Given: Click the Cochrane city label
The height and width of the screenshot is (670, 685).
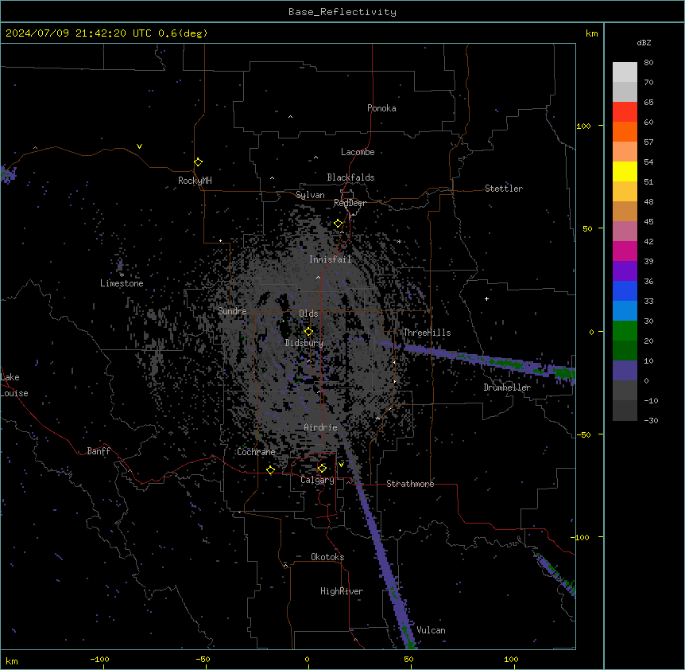Looking at the screenshot, I should coord(256,452).
